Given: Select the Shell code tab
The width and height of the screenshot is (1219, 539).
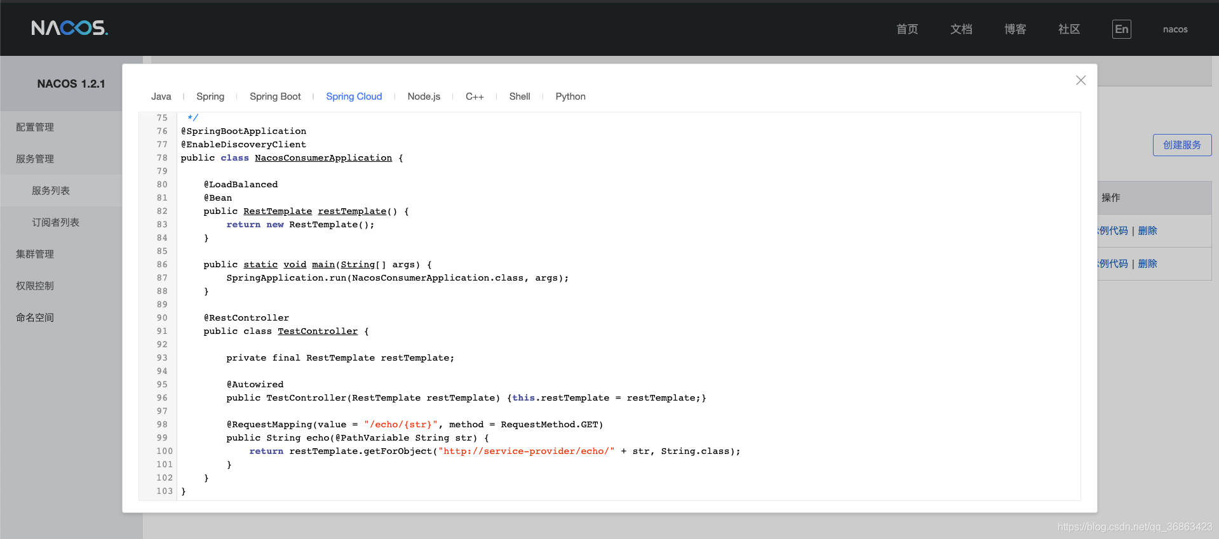Looking at the screenshot, I should (520, 96).
